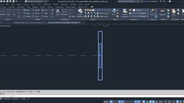Add a new drawing tab

point(83,23)
